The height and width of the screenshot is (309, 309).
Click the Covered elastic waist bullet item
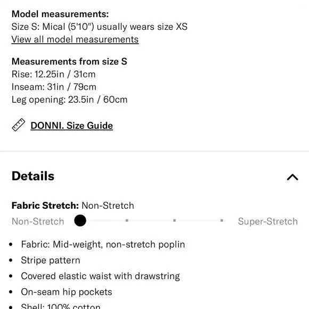[101, 276]
